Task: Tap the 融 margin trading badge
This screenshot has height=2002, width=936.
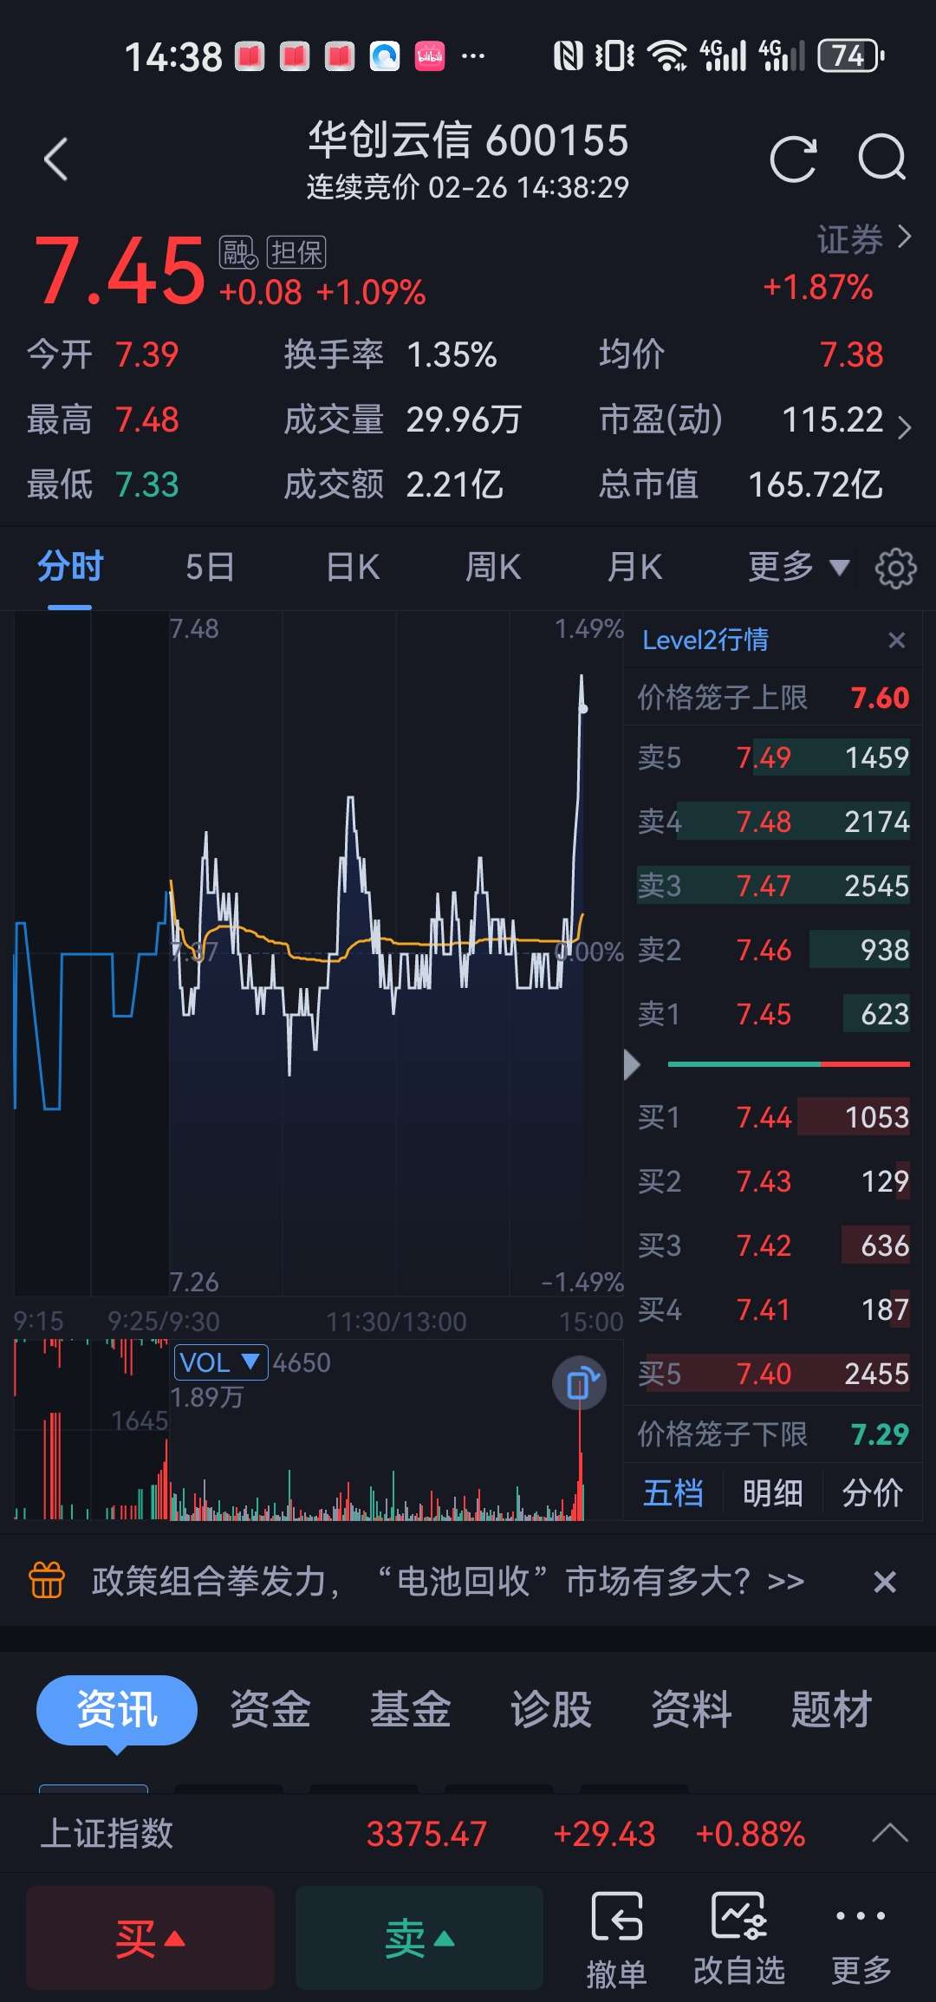Action: tap(237, 252)
